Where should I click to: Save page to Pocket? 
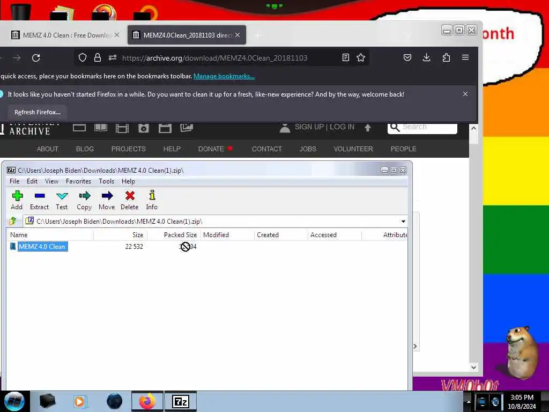(407, 57)
